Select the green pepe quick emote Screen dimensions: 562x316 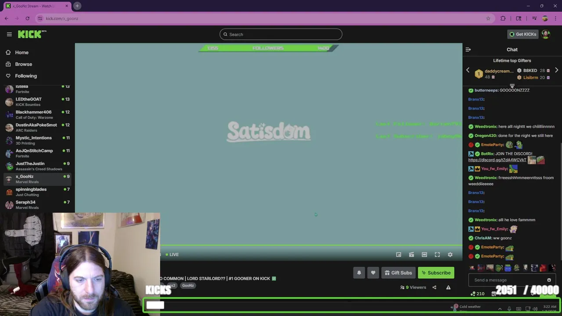point(499,268)
